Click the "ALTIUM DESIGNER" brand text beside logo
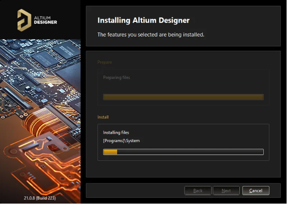Image resolution: width=287 pixels, height=204 pixels. [x=45, y=20]
